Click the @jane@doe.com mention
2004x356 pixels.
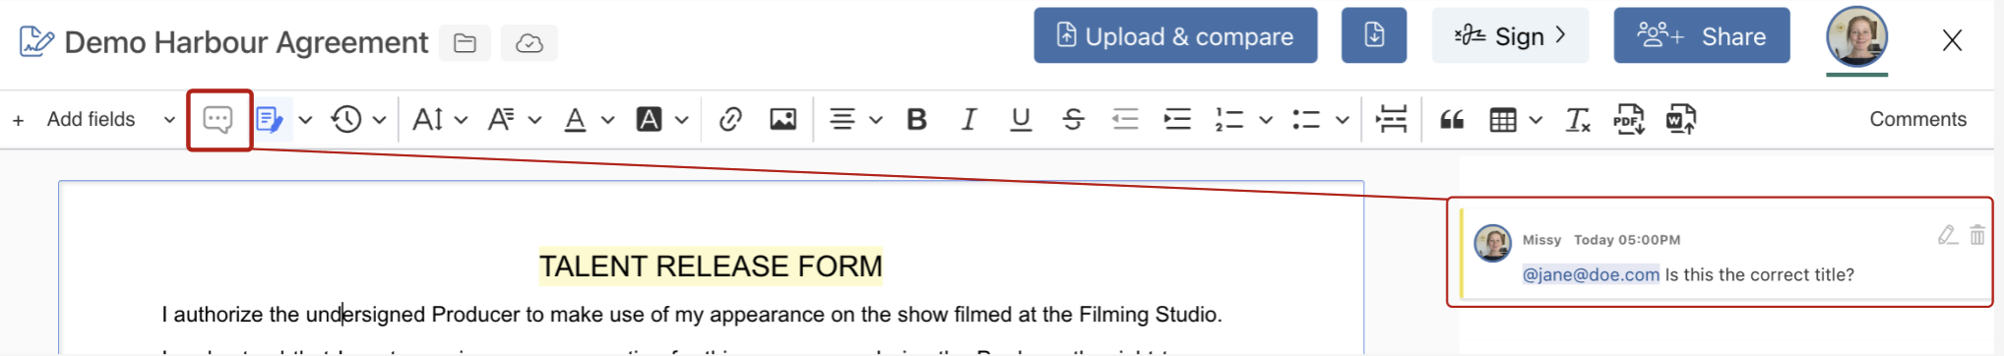[1591, 274]
